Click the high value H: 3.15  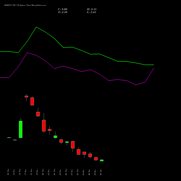point(92,9)
